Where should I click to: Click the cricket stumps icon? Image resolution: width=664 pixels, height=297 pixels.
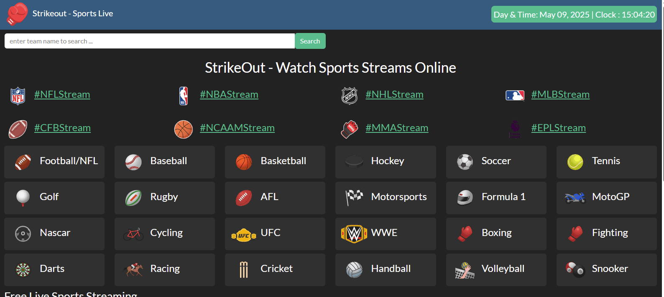244,270
